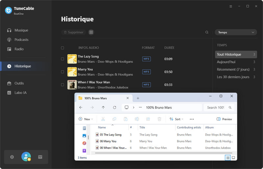The image size is (263, 169).
Task: Open the TuneCable hamburger menu icon
Action: pos(231,6)
